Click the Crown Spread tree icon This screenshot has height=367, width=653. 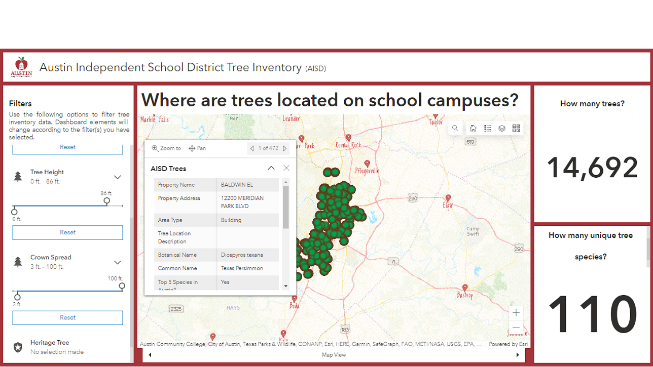tap(18, 262)
